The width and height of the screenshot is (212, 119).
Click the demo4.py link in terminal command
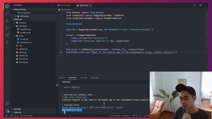76,87
